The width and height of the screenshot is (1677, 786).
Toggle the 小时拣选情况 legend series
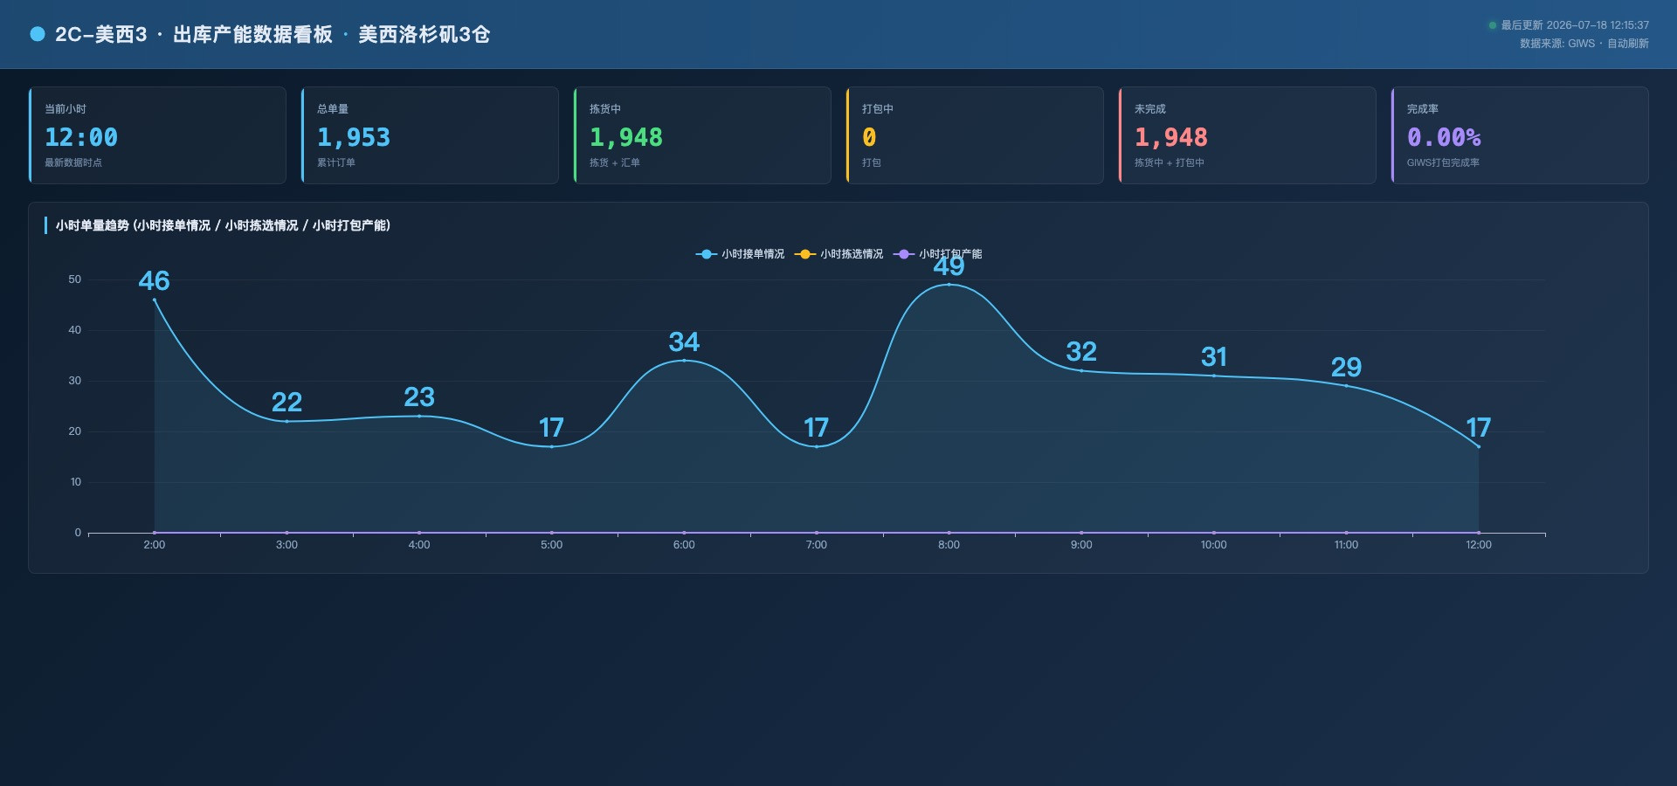coord(838,254)
